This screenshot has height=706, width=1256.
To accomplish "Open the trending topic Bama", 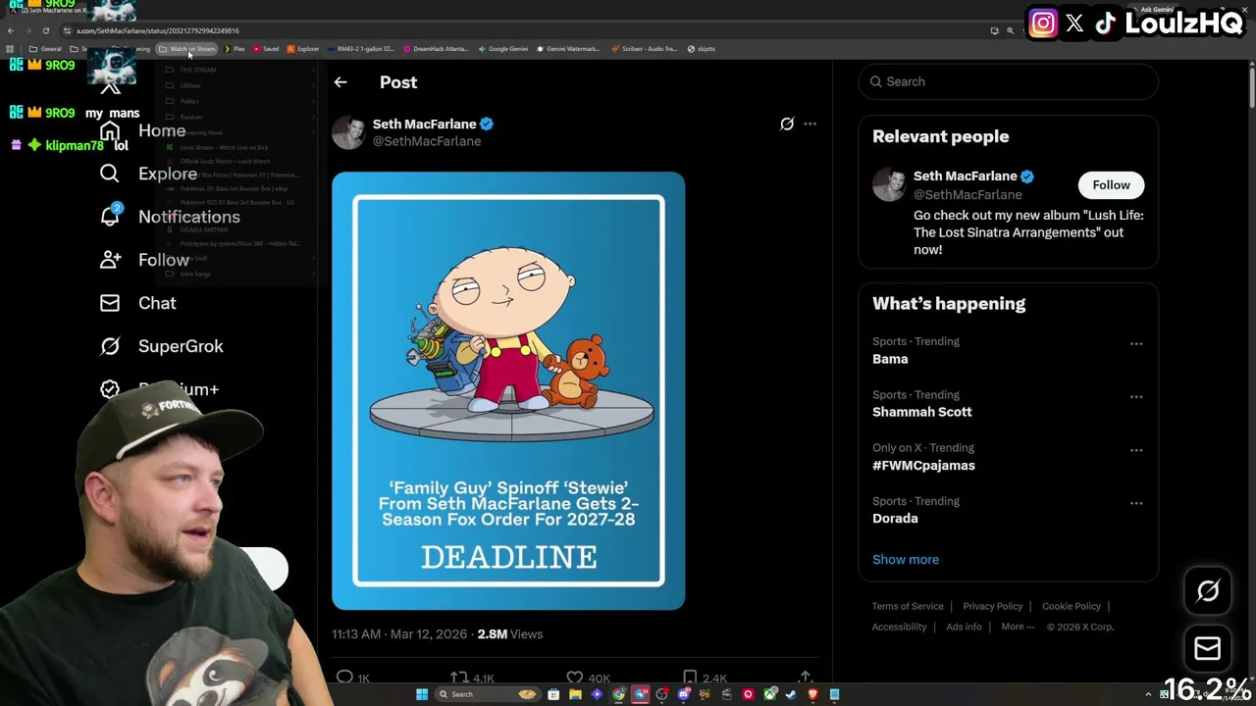I will click(890, 359).
